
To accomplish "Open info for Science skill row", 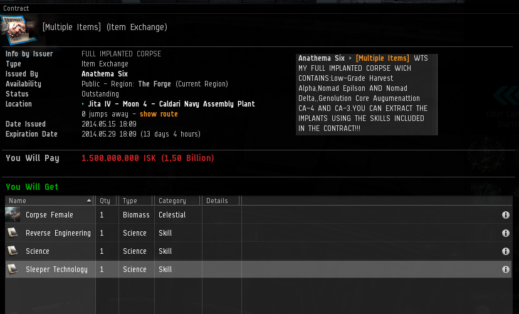I will 505,251.
